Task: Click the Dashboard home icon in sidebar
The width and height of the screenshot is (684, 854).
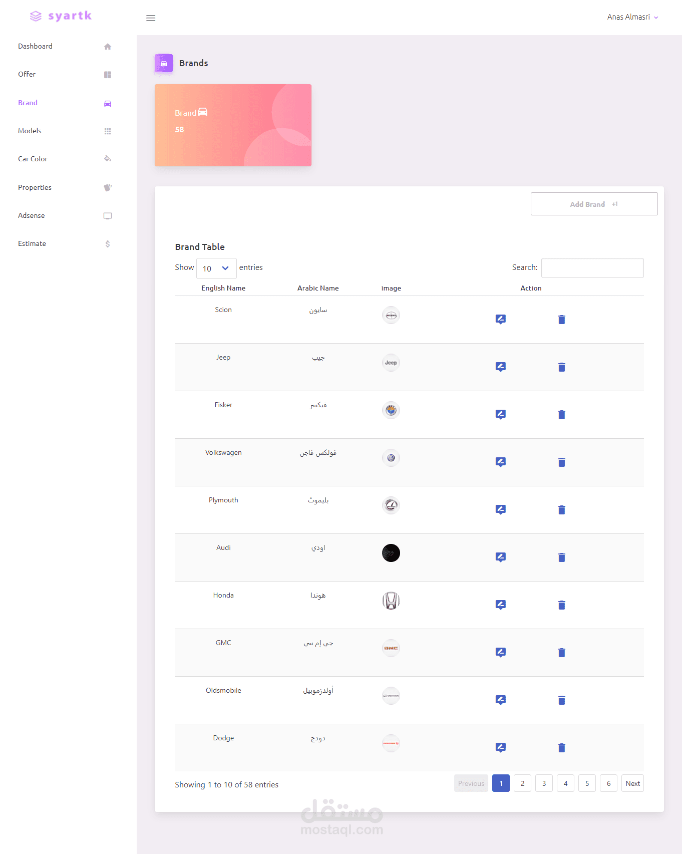Action: [108, 47]
